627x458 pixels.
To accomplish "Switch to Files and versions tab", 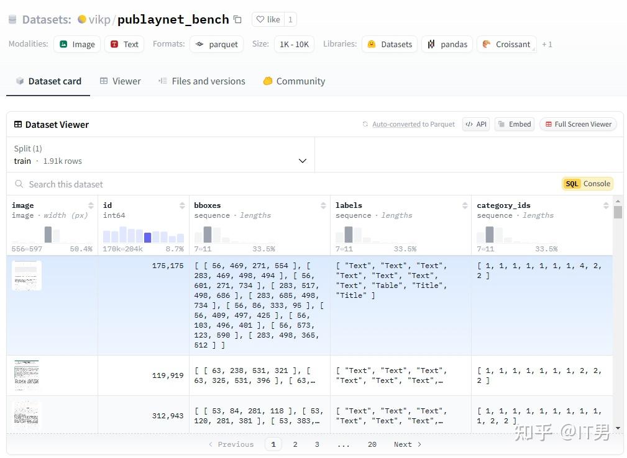I will [202, 81].
